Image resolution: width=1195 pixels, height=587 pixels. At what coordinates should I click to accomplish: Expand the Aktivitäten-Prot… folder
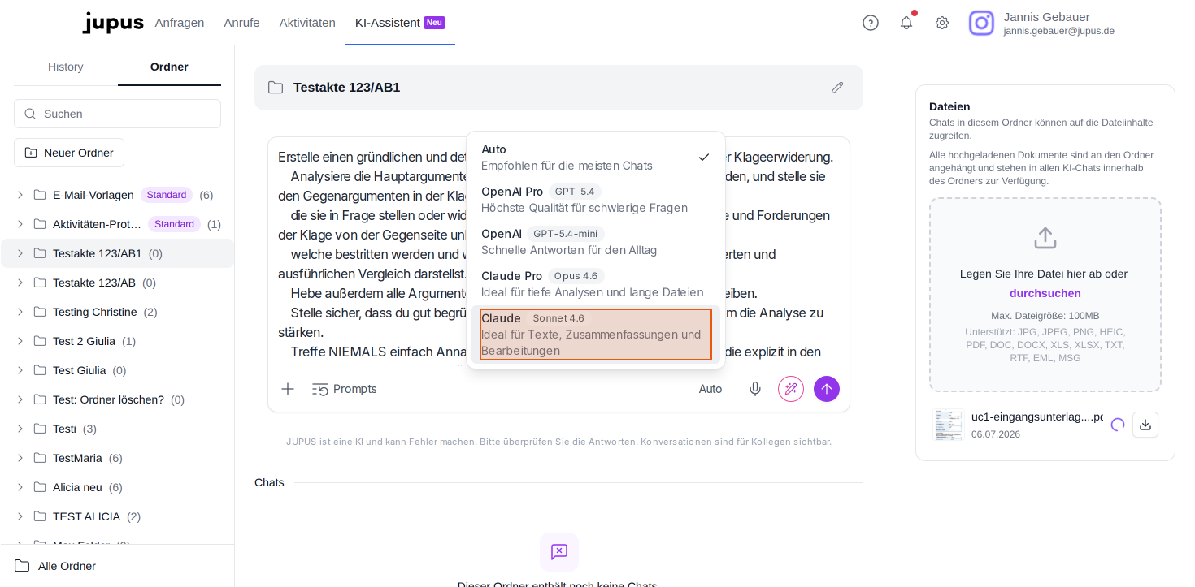[x=20, y=224]
